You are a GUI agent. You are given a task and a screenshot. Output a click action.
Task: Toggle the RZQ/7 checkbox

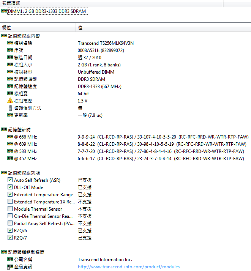tap(10, 238)
